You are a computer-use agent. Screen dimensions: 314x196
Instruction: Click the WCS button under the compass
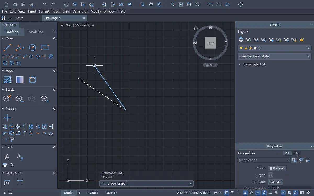click(x=210, y=65)
